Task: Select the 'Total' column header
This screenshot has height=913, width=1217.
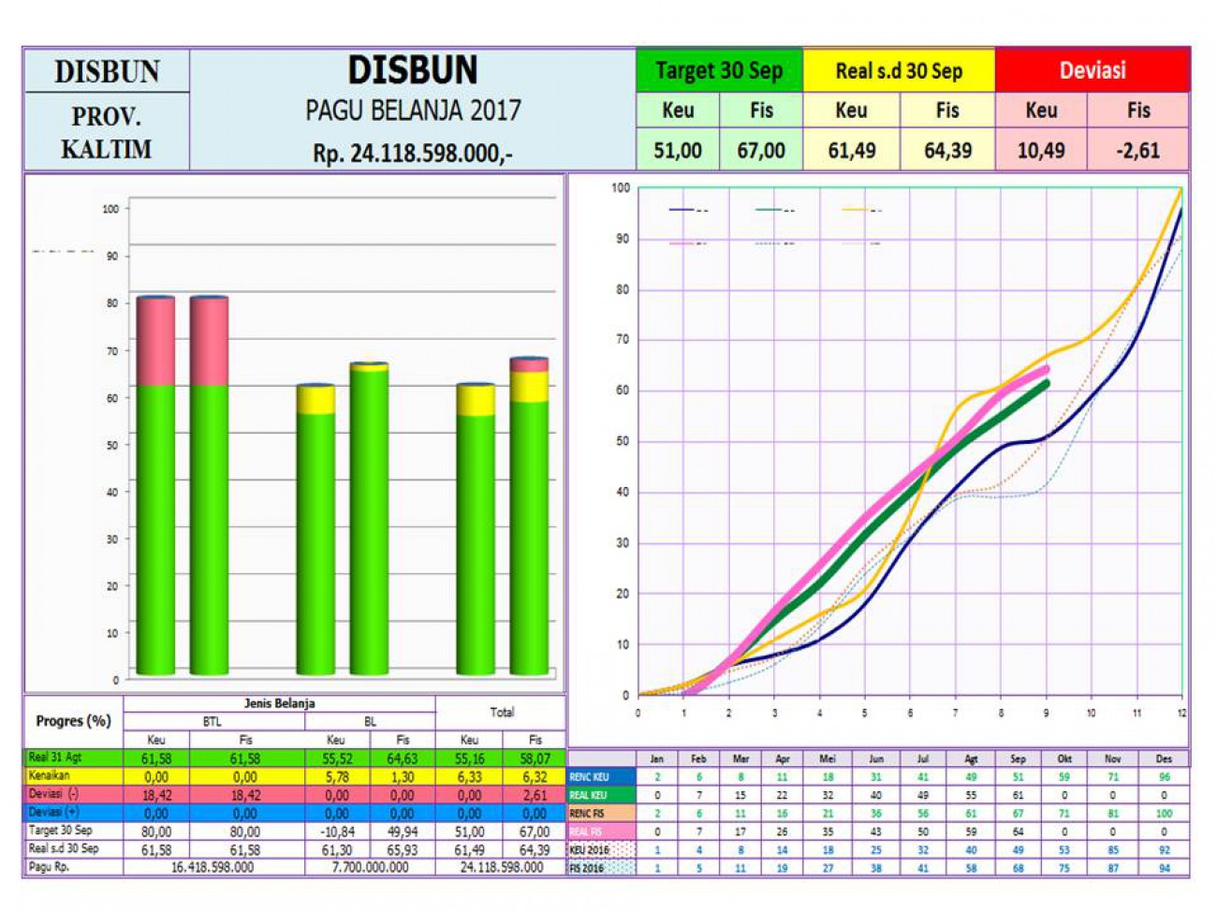Action: 502,713
